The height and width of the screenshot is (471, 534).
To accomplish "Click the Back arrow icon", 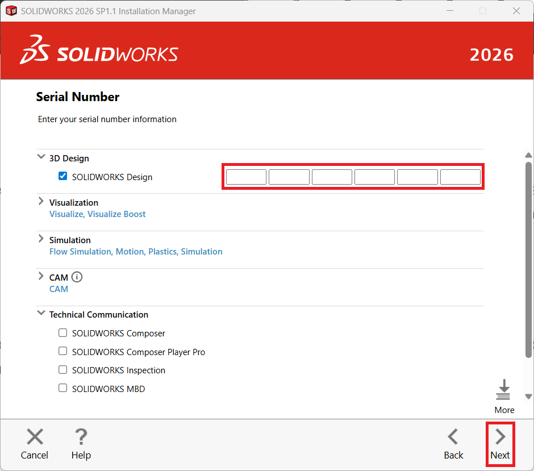I will pos(453,437).
